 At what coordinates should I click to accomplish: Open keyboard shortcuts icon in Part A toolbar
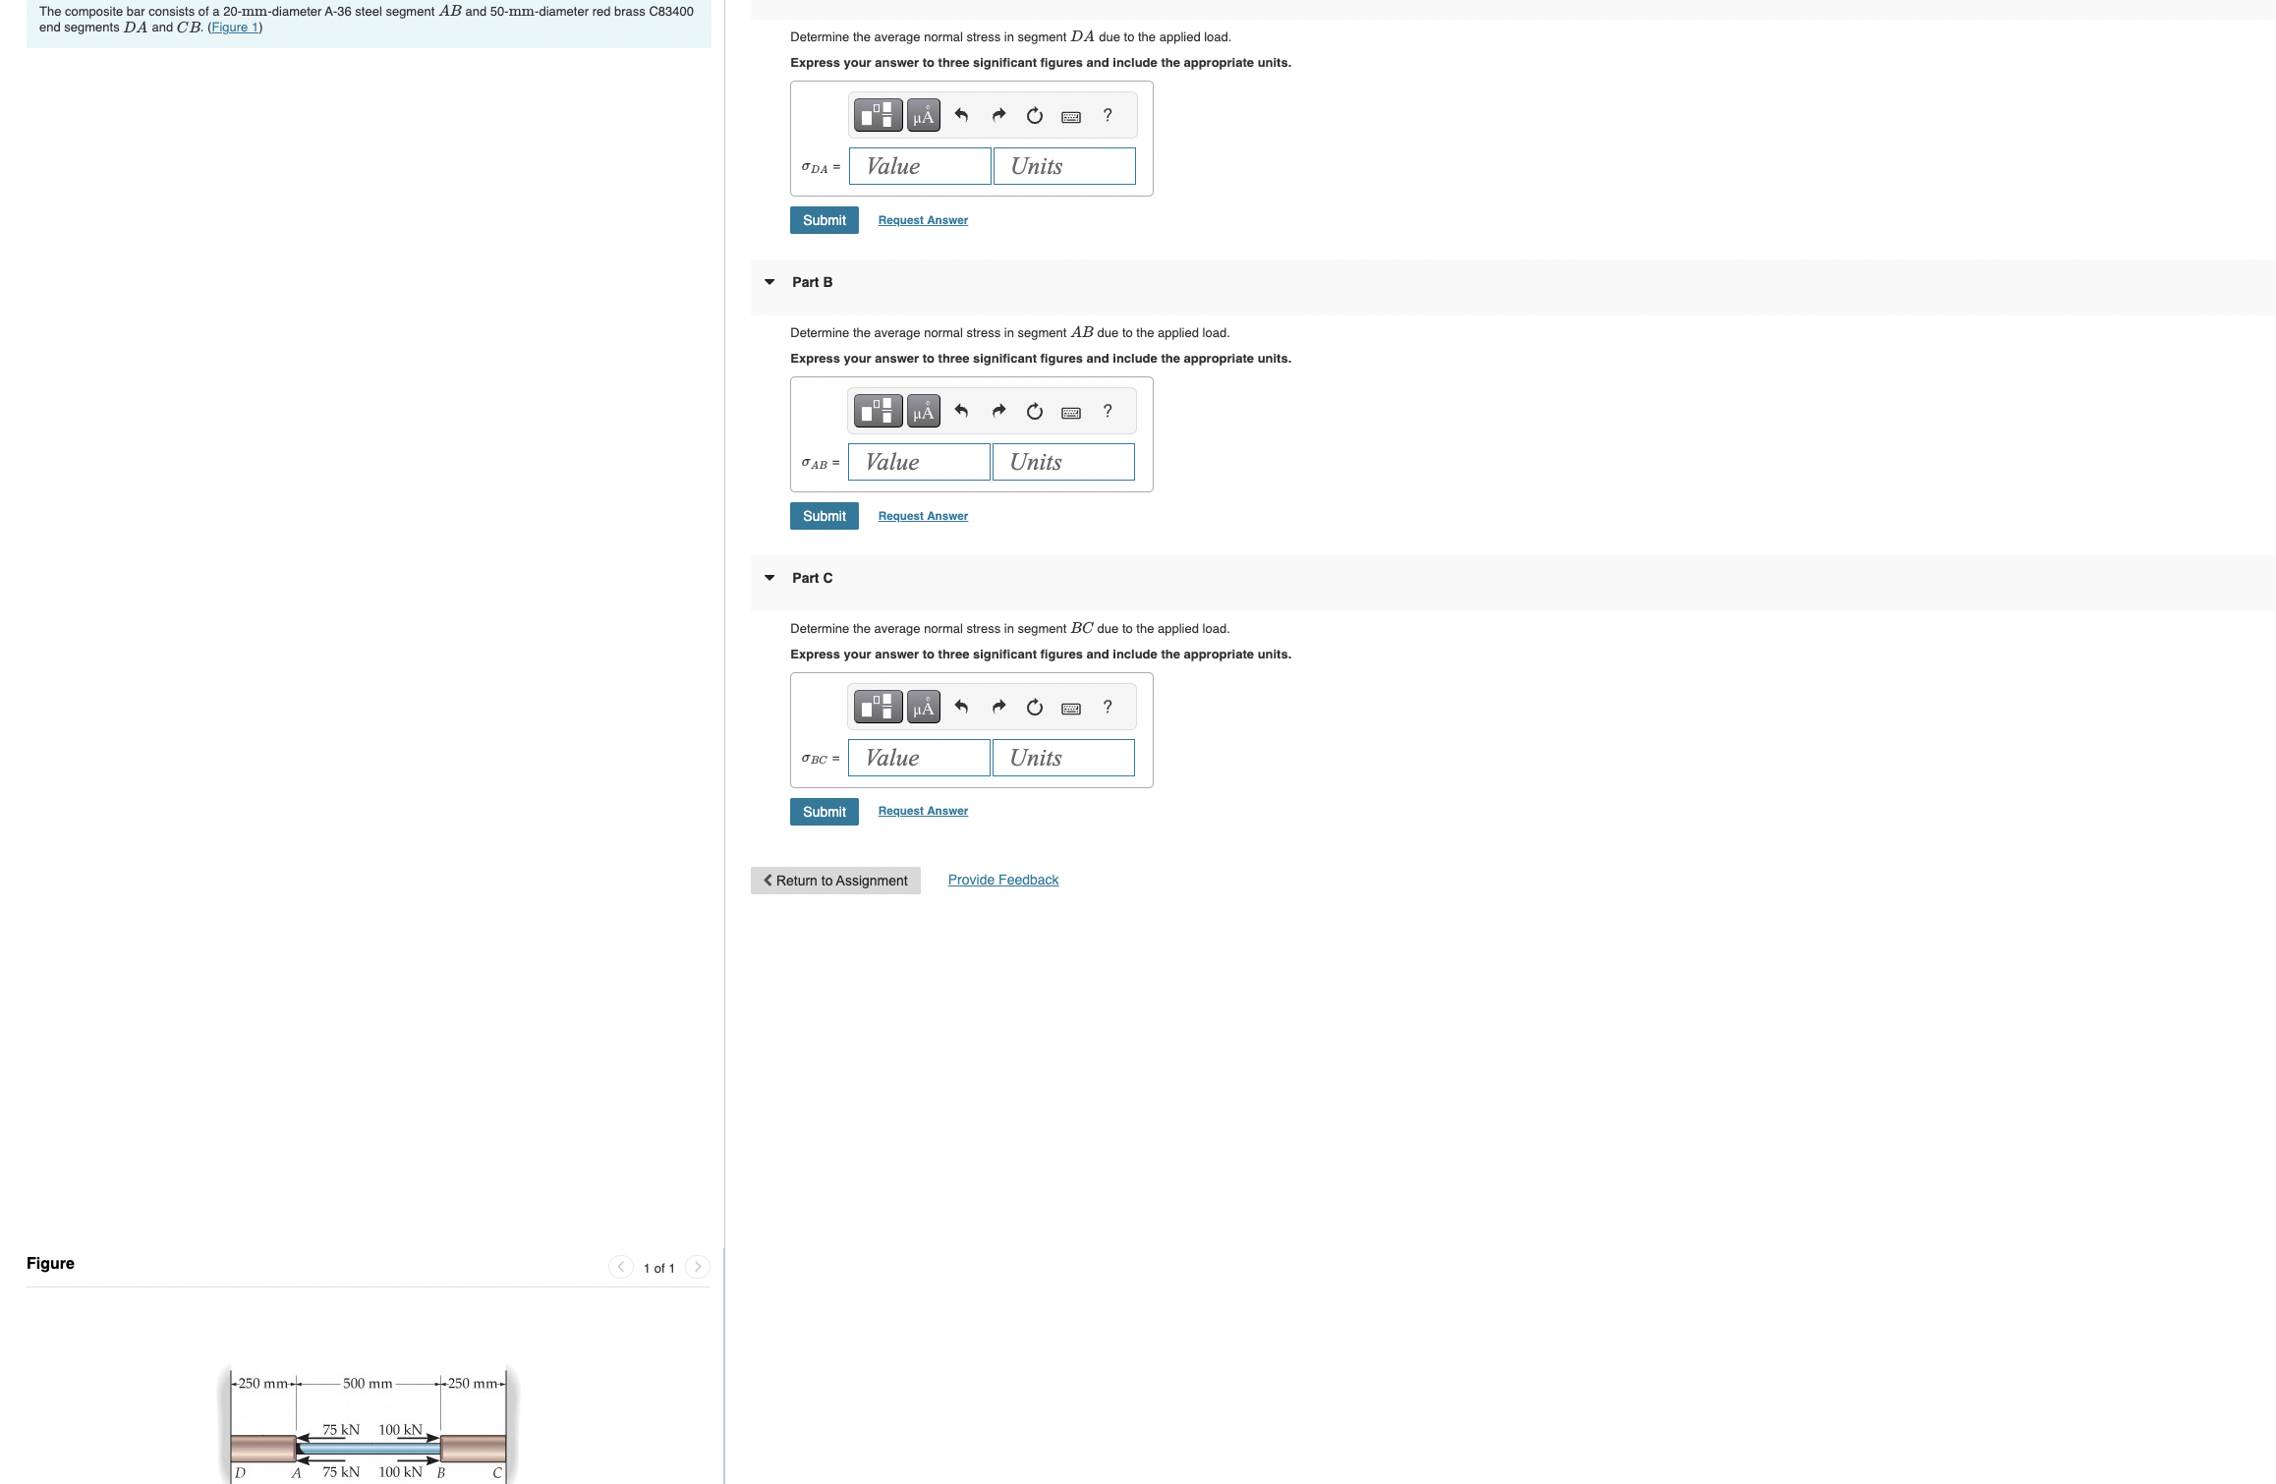(x=1071, y=116)
